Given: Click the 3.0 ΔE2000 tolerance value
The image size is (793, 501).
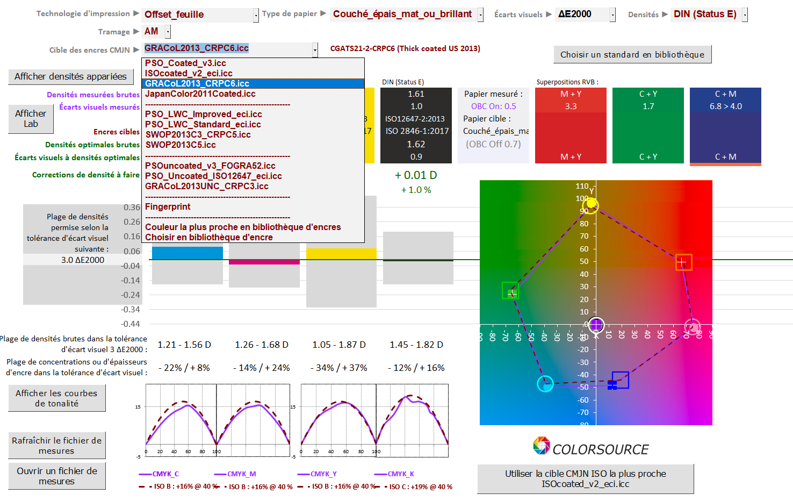Looking at the screenshot, I should point(83,260).
